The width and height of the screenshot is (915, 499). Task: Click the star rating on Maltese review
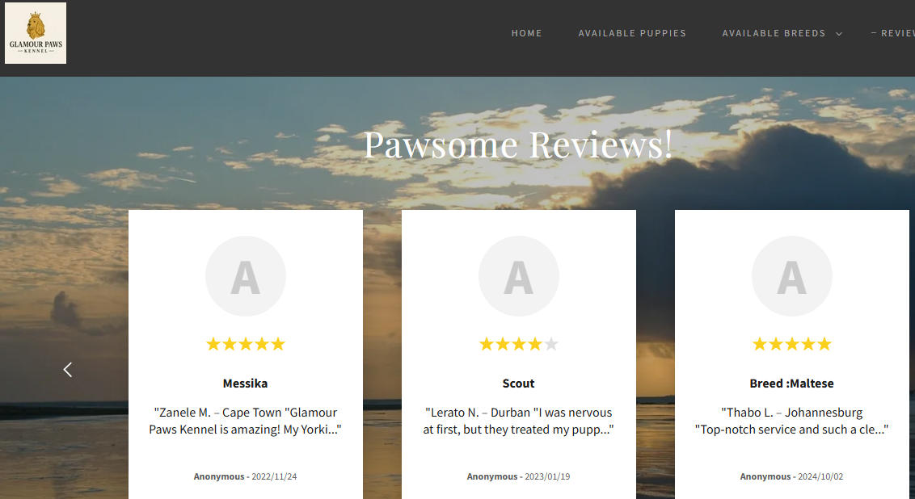coord(791,344)
